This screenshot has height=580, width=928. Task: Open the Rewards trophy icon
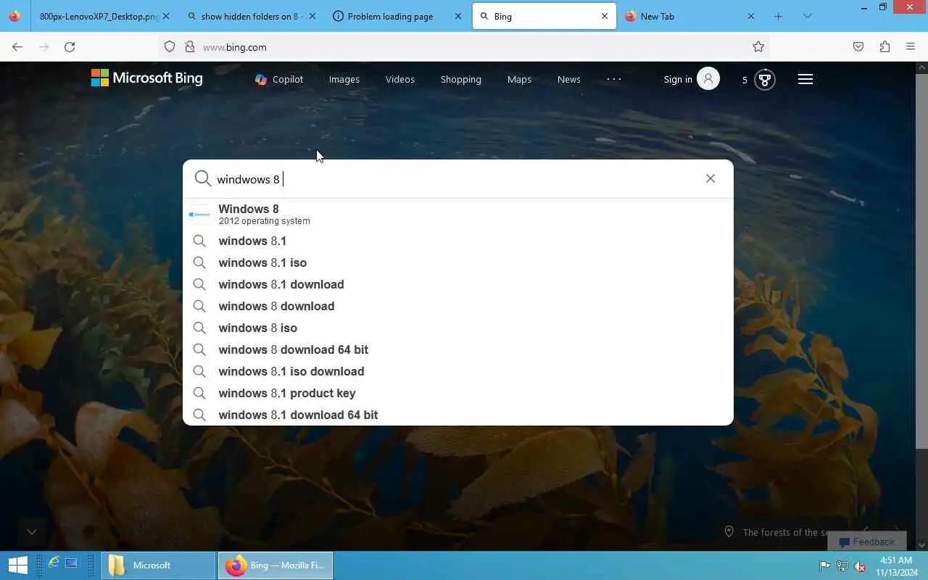coord(765,79)
